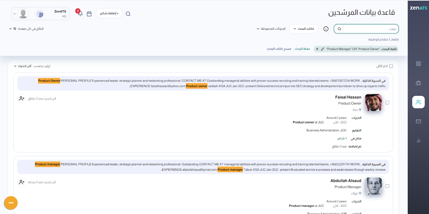This screenshot has height=214, width=429.
Task: Click the company building icon in account box
Action: [40, 14]
